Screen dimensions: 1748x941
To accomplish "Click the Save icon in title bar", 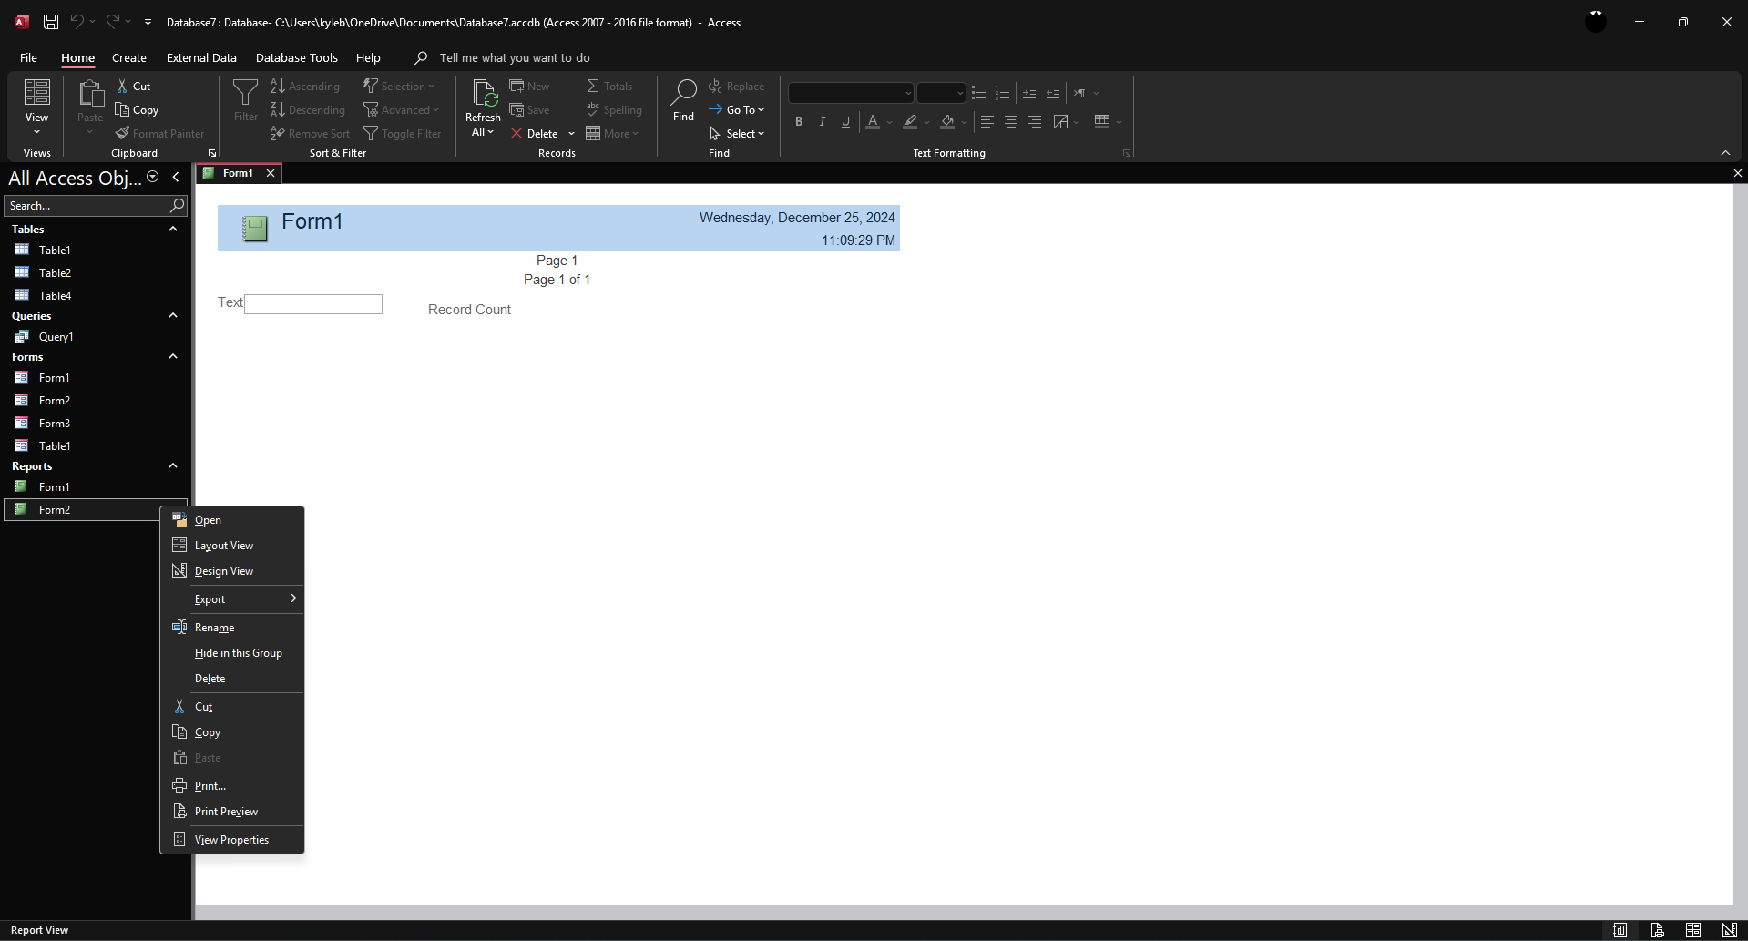I will pos(51,22).
